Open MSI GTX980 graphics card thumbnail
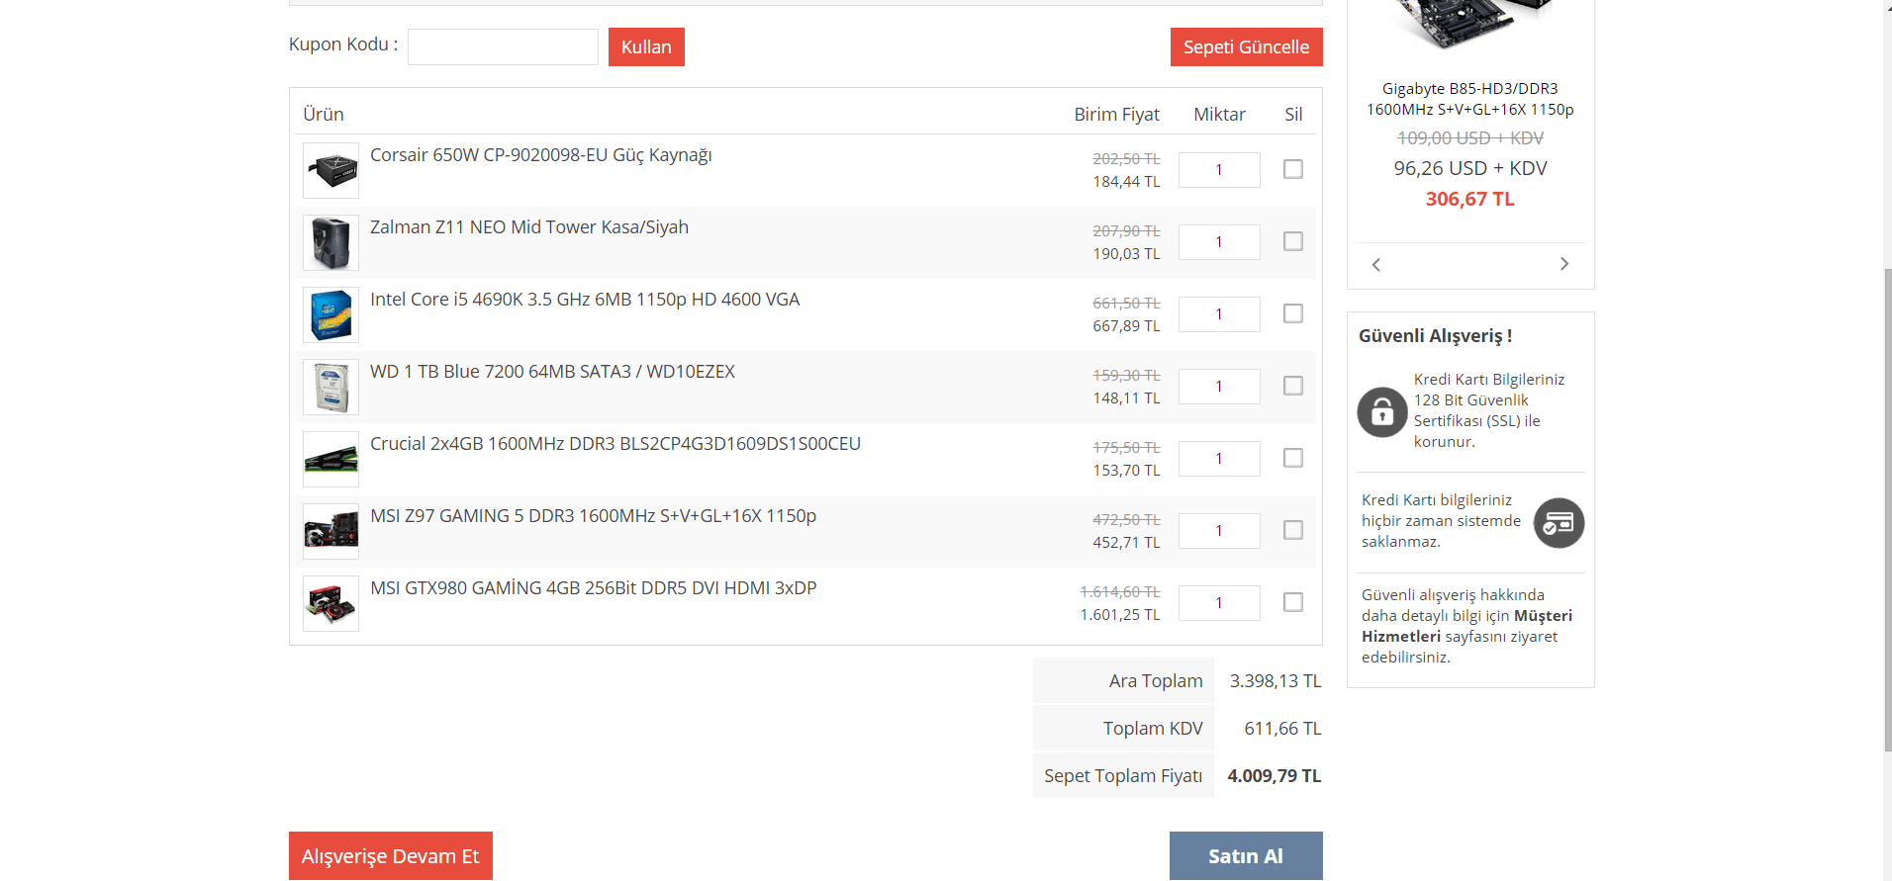1892x881 pixels. 331,603
